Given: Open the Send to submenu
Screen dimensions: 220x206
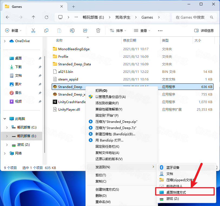Looking at the screenshot, I should point(122,167).
